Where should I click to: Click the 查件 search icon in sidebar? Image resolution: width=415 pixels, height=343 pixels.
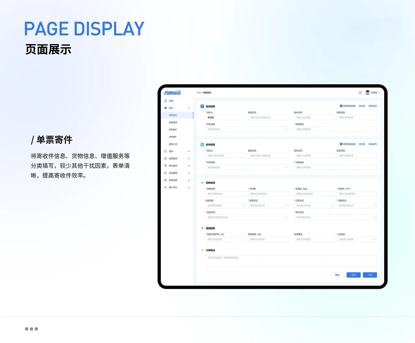pos(166,151)
